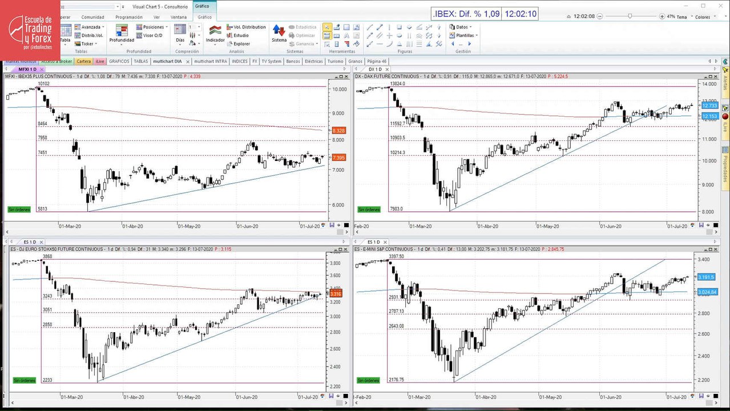Viewport: 730px width, 411px height.
Task: Open the Ver ribbon tab
Action: [x=156, y=17]
